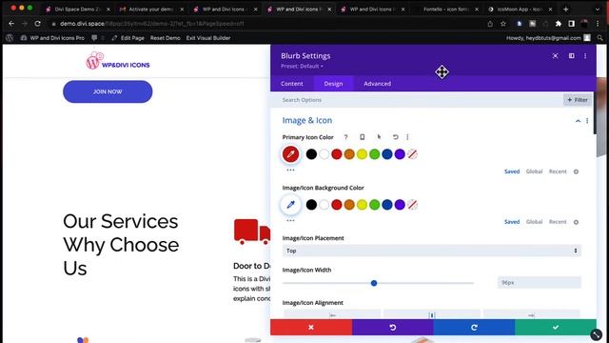Click the JOIN NOW button
The height and width of the screenshot is (343, 609).
tap(108, 91)
